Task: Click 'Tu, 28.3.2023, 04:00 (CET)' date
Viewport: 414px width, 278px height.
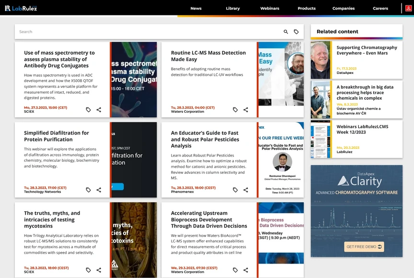Action: click(x=193, y=108)
